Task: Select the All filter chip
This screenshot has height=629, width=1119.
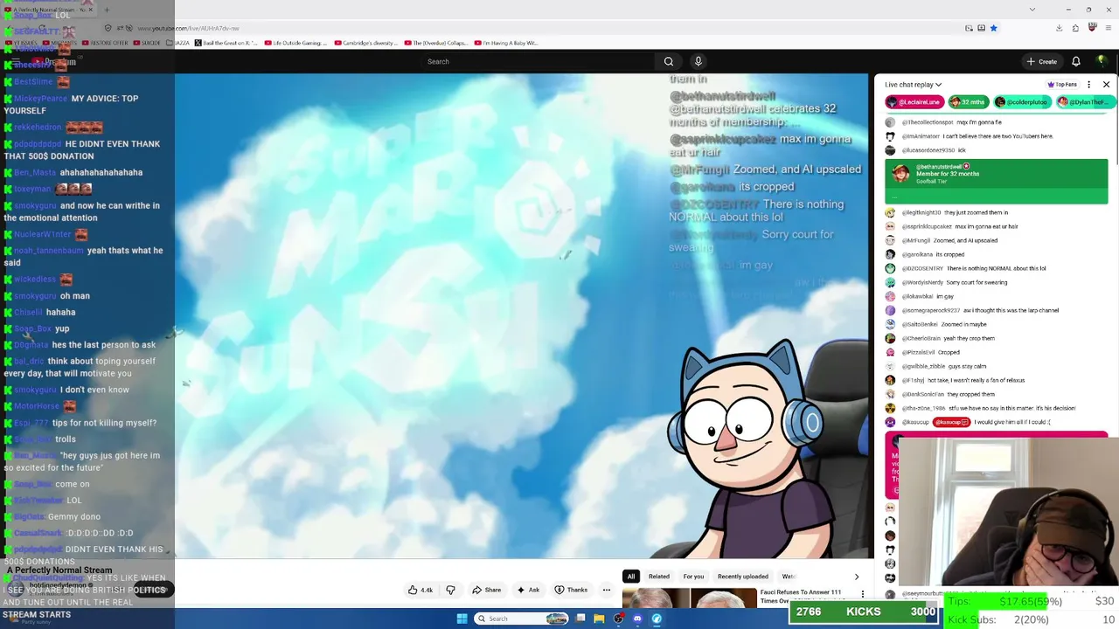Action: pos(631,577)
